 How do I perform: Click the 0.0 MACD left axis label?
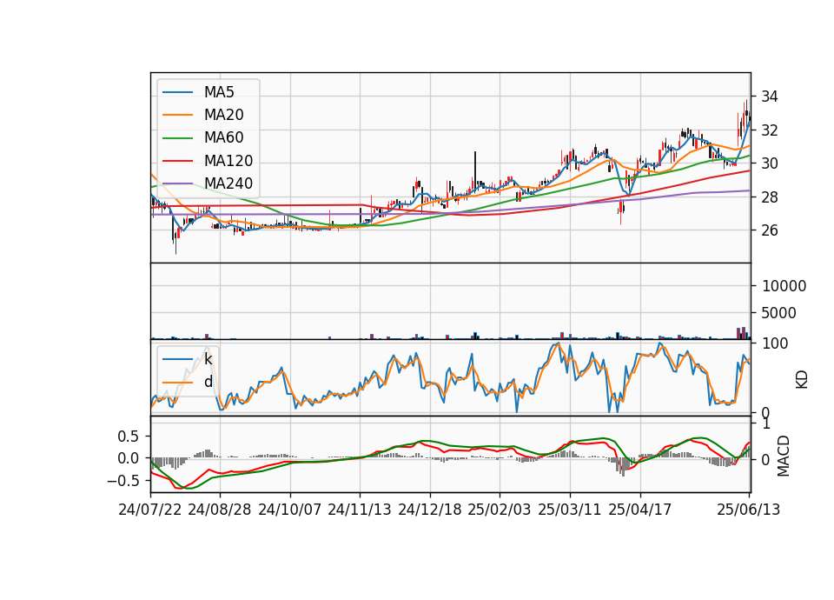tap(128, 458)
